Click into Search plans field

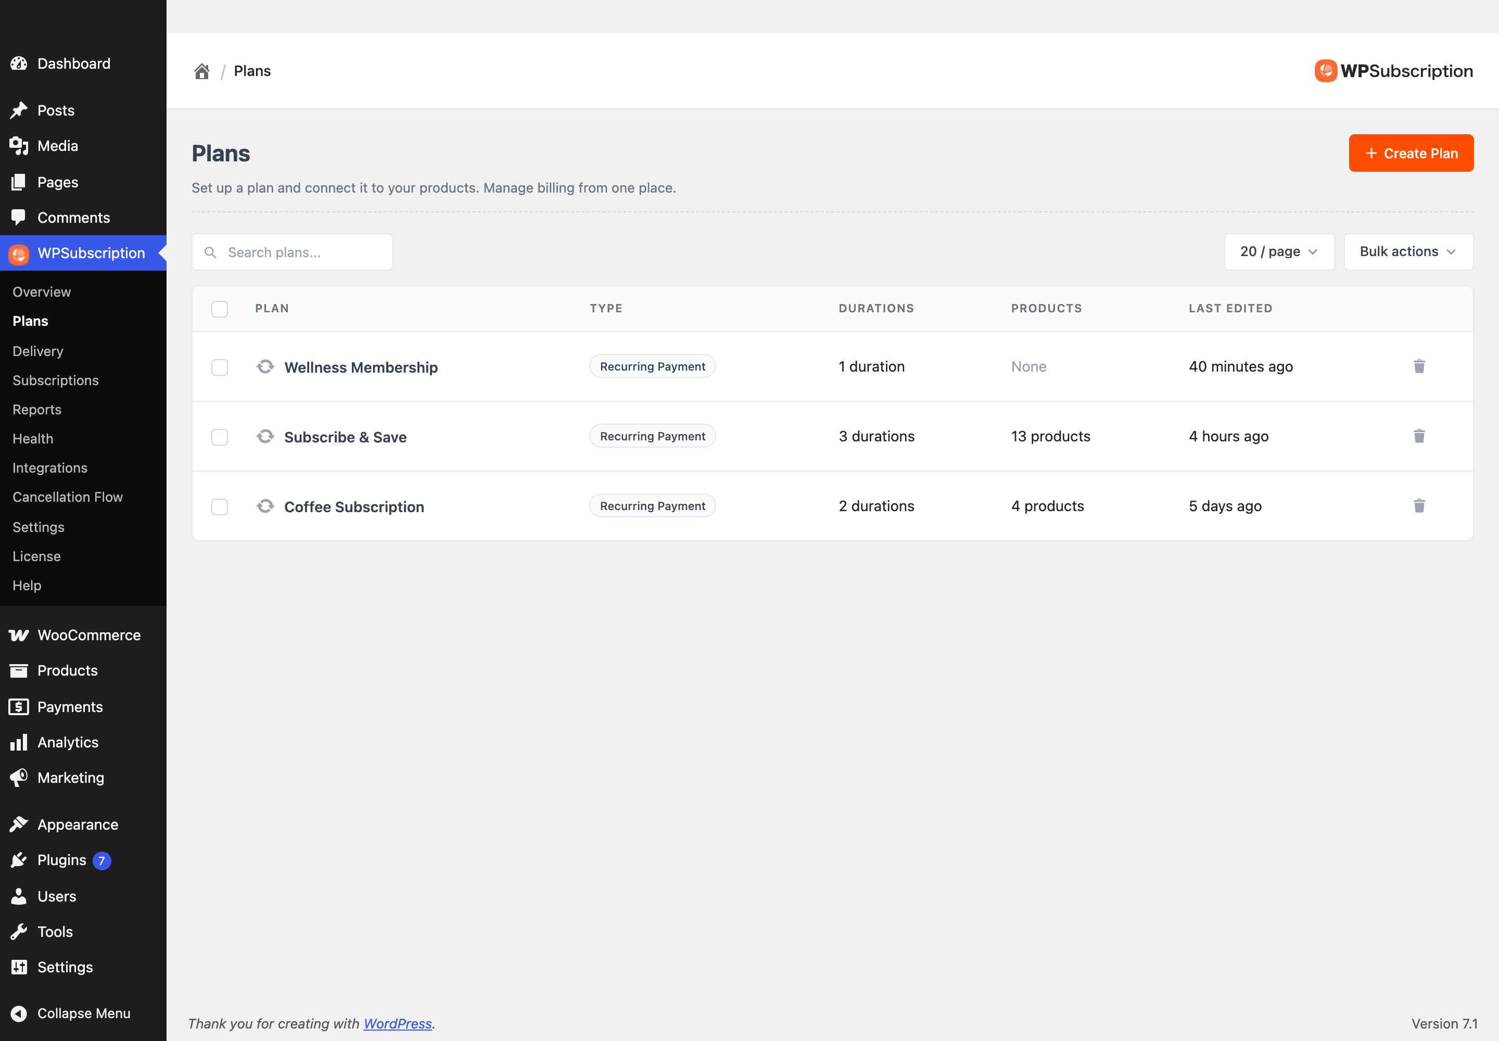[x=292, y=252]
